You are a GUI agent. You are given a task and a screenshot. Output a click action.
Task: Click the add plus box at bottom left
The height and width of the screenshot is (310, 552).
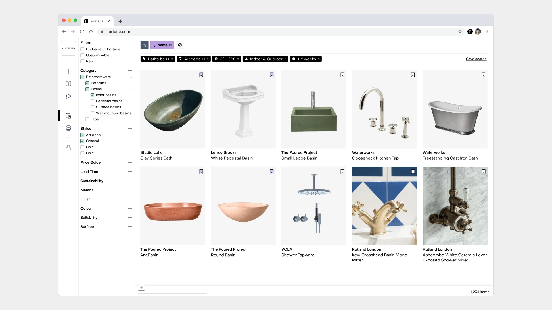pos(141,287)
